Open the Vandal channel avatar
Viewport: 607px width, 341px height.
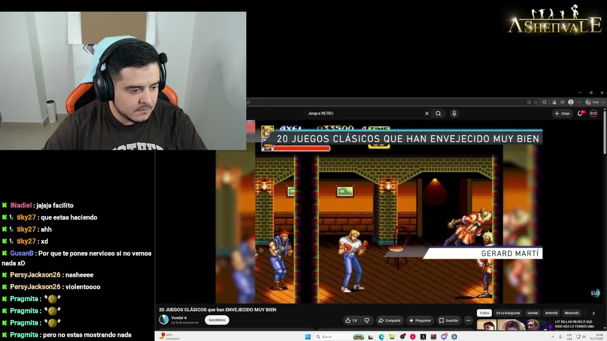pyautogui.click(x=164, y=320)
